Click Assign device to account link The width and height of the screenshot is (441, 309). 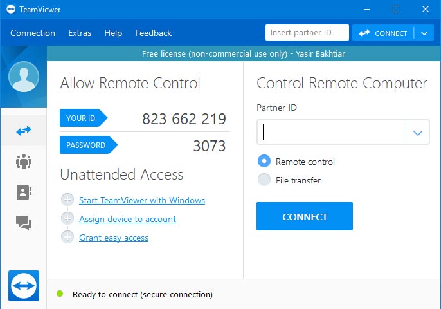(128, 219)
